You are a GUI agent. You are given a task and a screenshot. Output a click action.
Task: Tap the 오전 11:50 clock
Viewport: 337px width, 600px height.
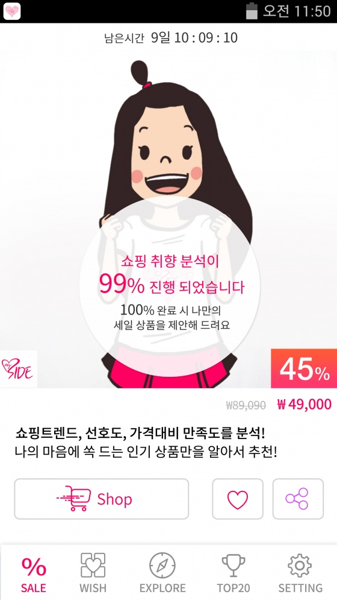[297, 11]
